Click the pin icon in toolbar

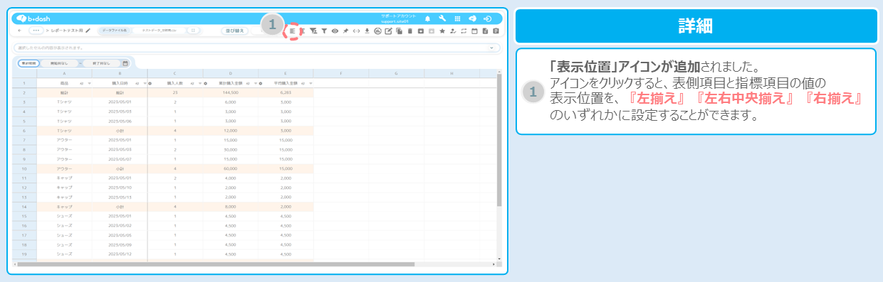point(345,31)
